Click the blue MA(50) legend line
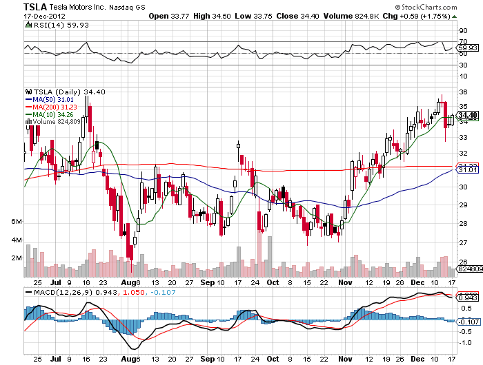This screenshot has width=483, height=365. click(28, 100)
